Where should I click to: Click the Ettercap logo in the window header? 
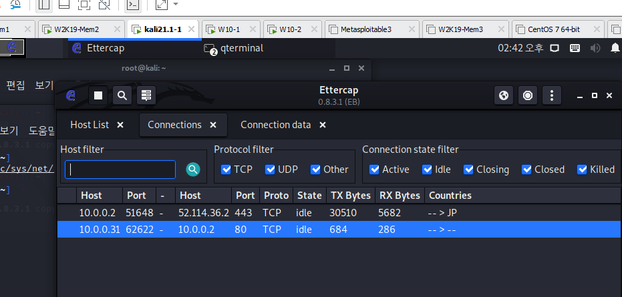pos(71,95)
